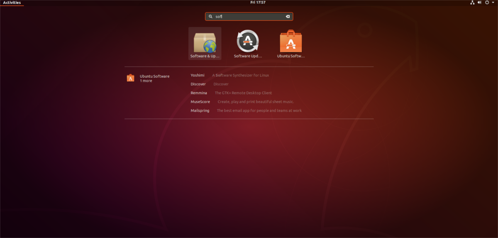
Task: Open the power icon in the top bar
Action: tap(487, 2)
